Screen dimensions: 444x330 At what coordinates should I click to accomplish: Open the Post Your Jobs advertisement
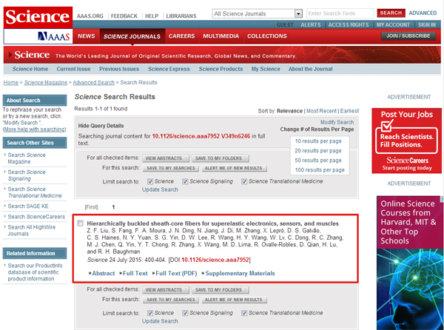pyautogui.click(x=408, y=141)
